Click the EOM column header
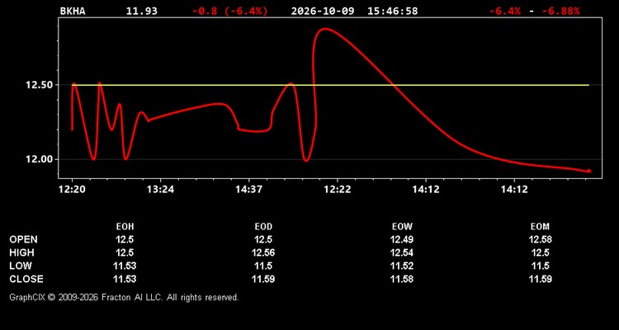 pyautogui.click(x=540, y=227)
